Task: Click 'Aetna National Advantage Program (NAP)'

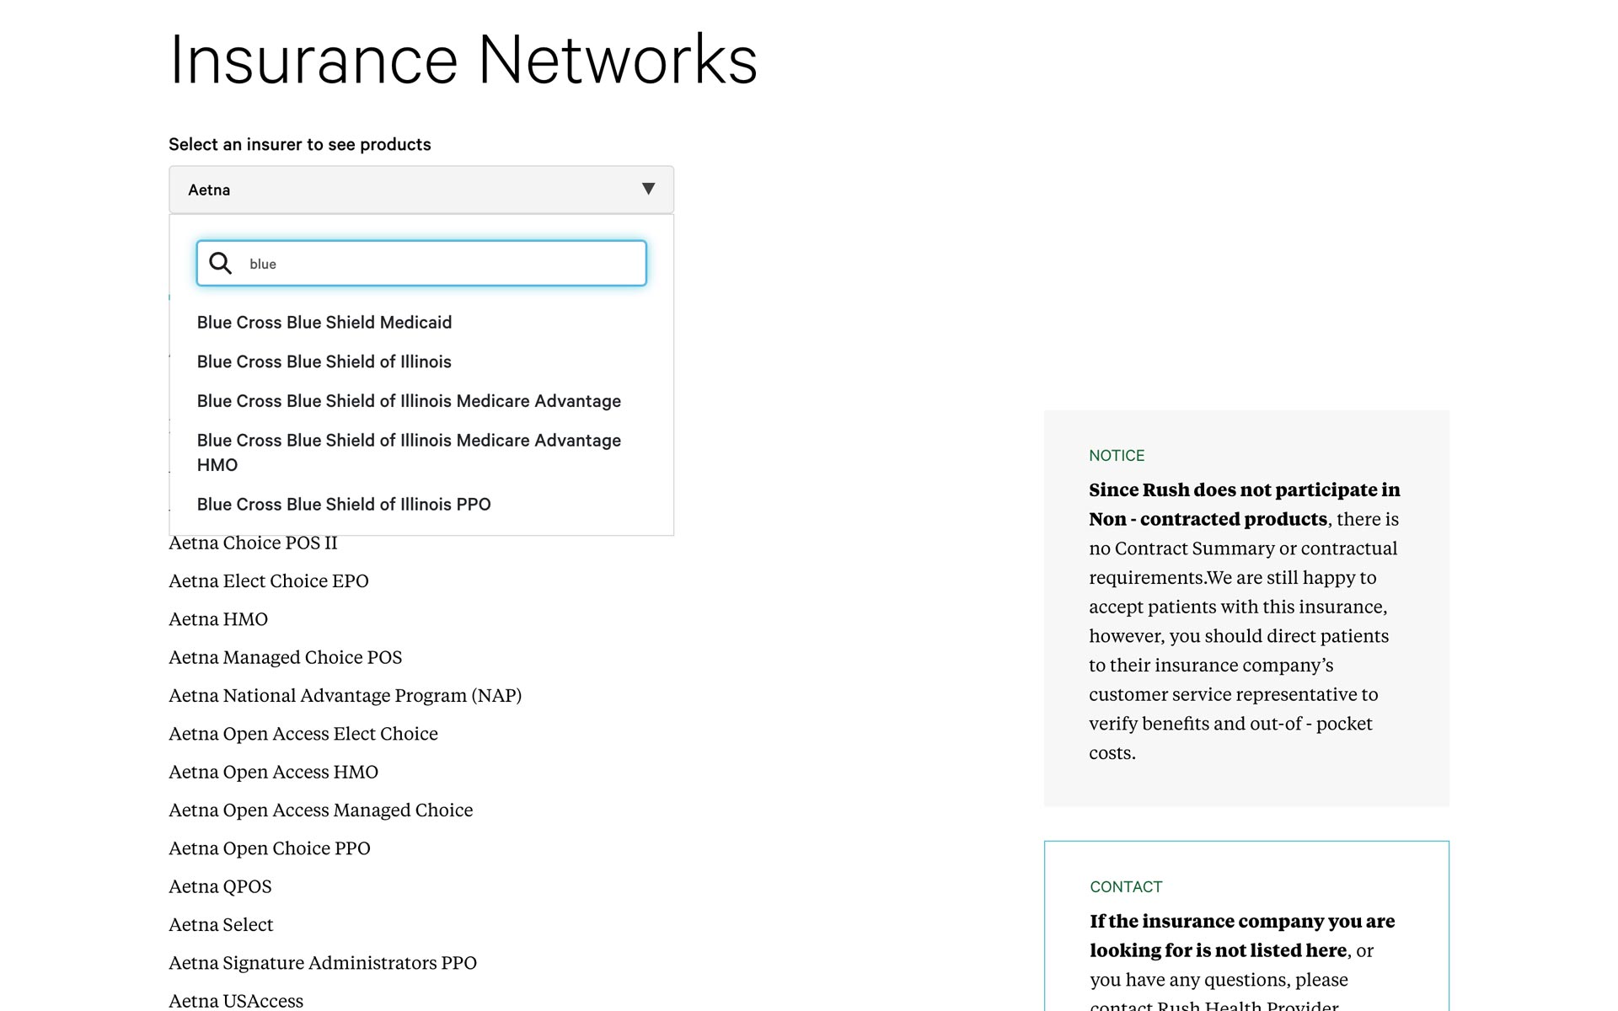Action: pos(346,696)
